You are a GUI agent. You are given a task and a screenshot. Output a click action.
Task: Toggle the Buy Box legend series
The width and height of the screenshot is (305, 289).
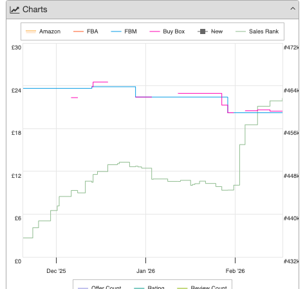(167, 31)
